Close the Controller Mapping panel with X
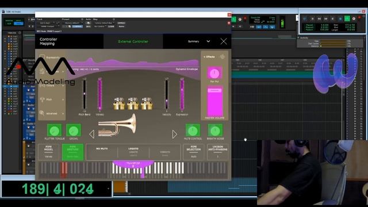Screen dimensions: 368x207 click(x=224, y=41)
